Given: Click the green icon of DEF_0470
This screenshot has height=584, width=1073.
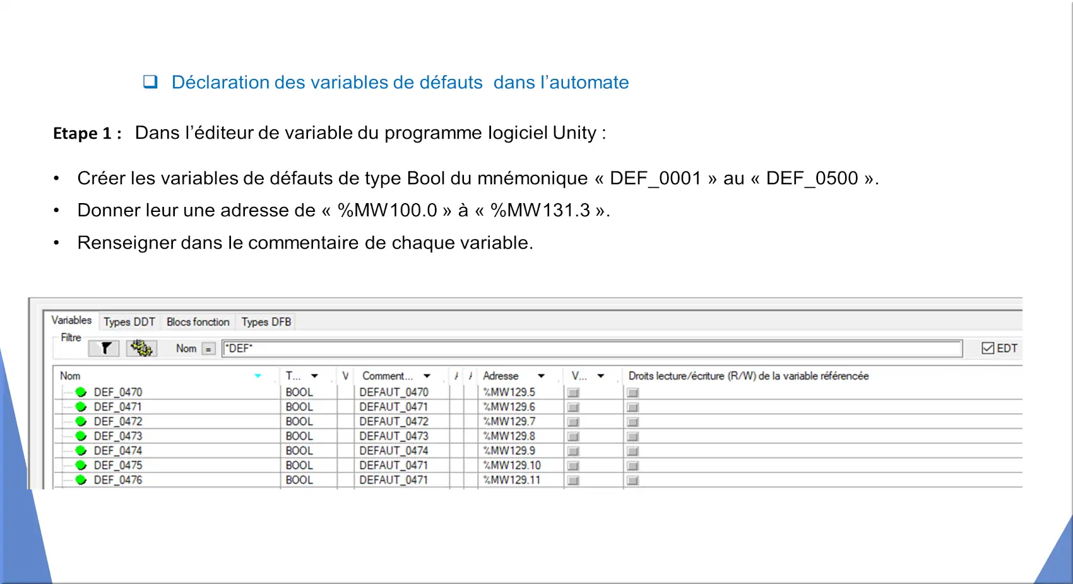Looking at the screenshot, I should (x=81, y=392).
